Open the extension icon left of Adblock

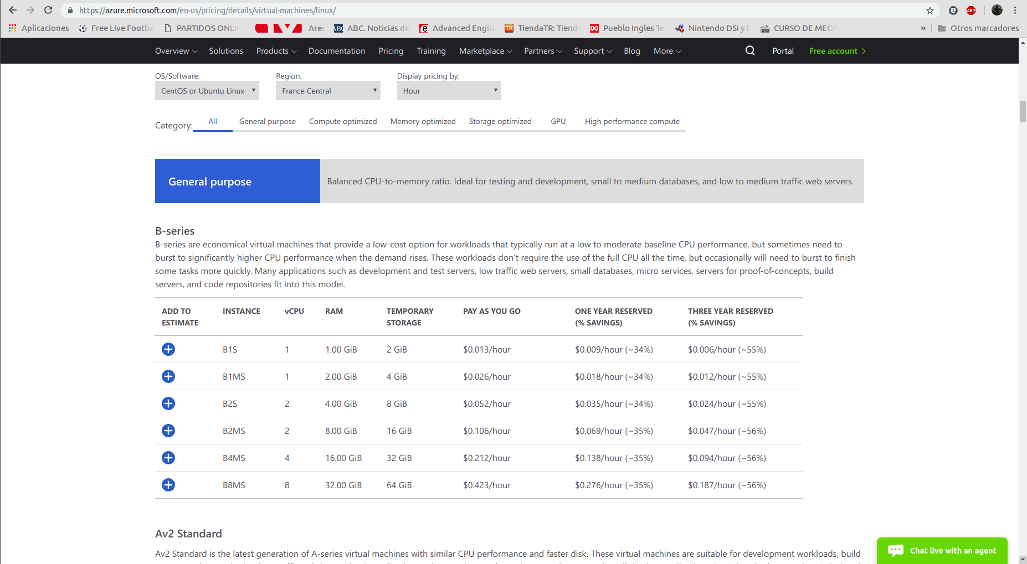click(953, 11)
